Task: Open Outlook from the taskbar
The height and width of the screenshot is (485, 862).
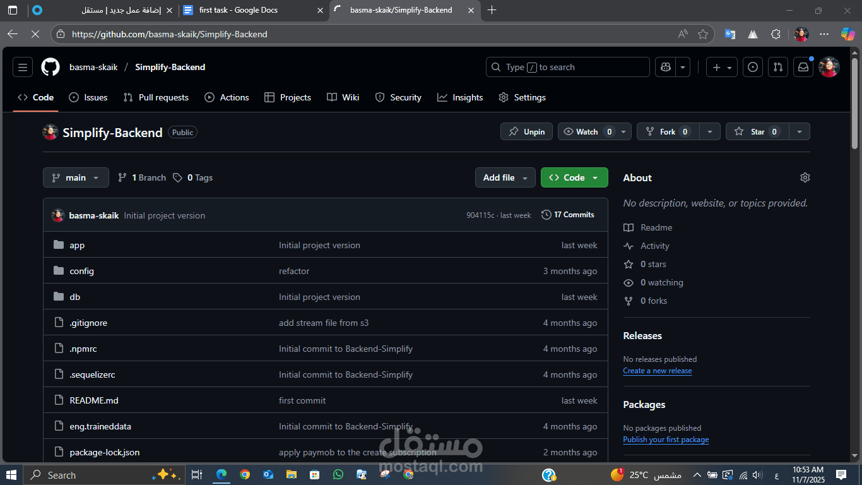Action: pos(268,475)
